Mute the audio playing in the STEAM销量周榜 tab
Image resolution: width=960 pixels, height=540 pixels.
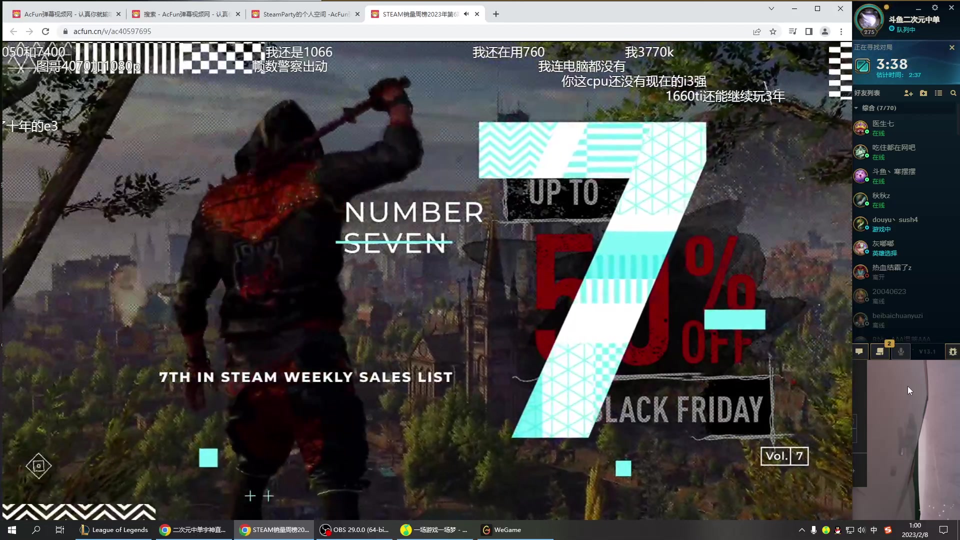[x=466, y=14]
